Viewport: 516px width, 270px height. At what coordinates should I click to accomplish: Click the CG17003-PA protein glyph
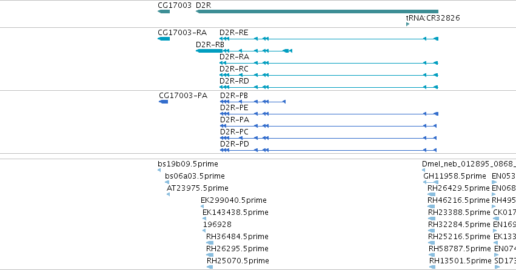(164, 102)
